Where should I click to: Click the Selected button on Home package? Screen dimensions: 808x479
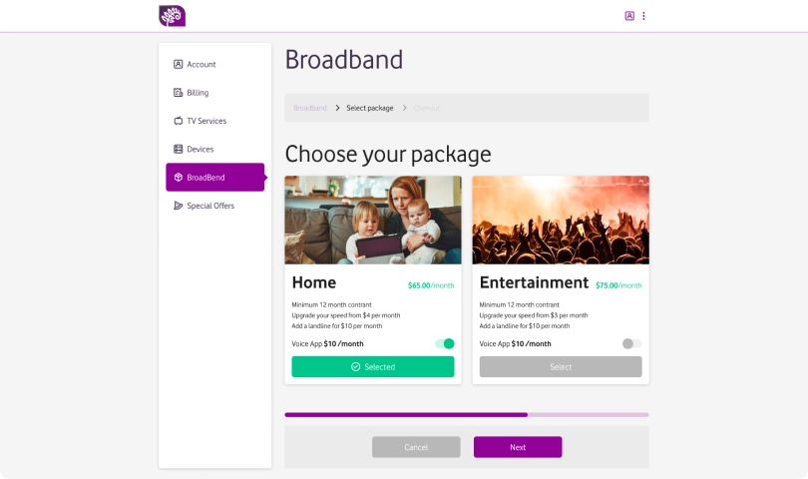372,367
